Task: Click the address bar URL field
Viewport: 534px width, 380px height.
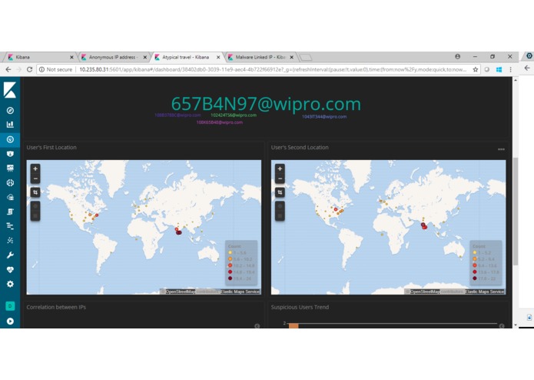Action: click(x=273, y=69)
